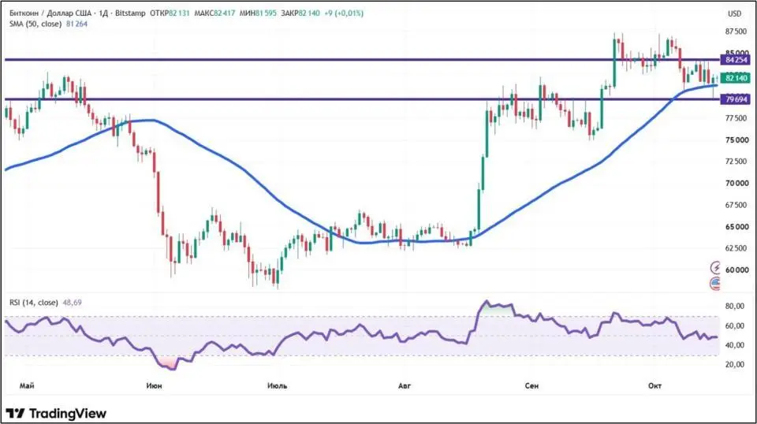
Task: Click the Июль label on time axis
Action: pos(277,386)
